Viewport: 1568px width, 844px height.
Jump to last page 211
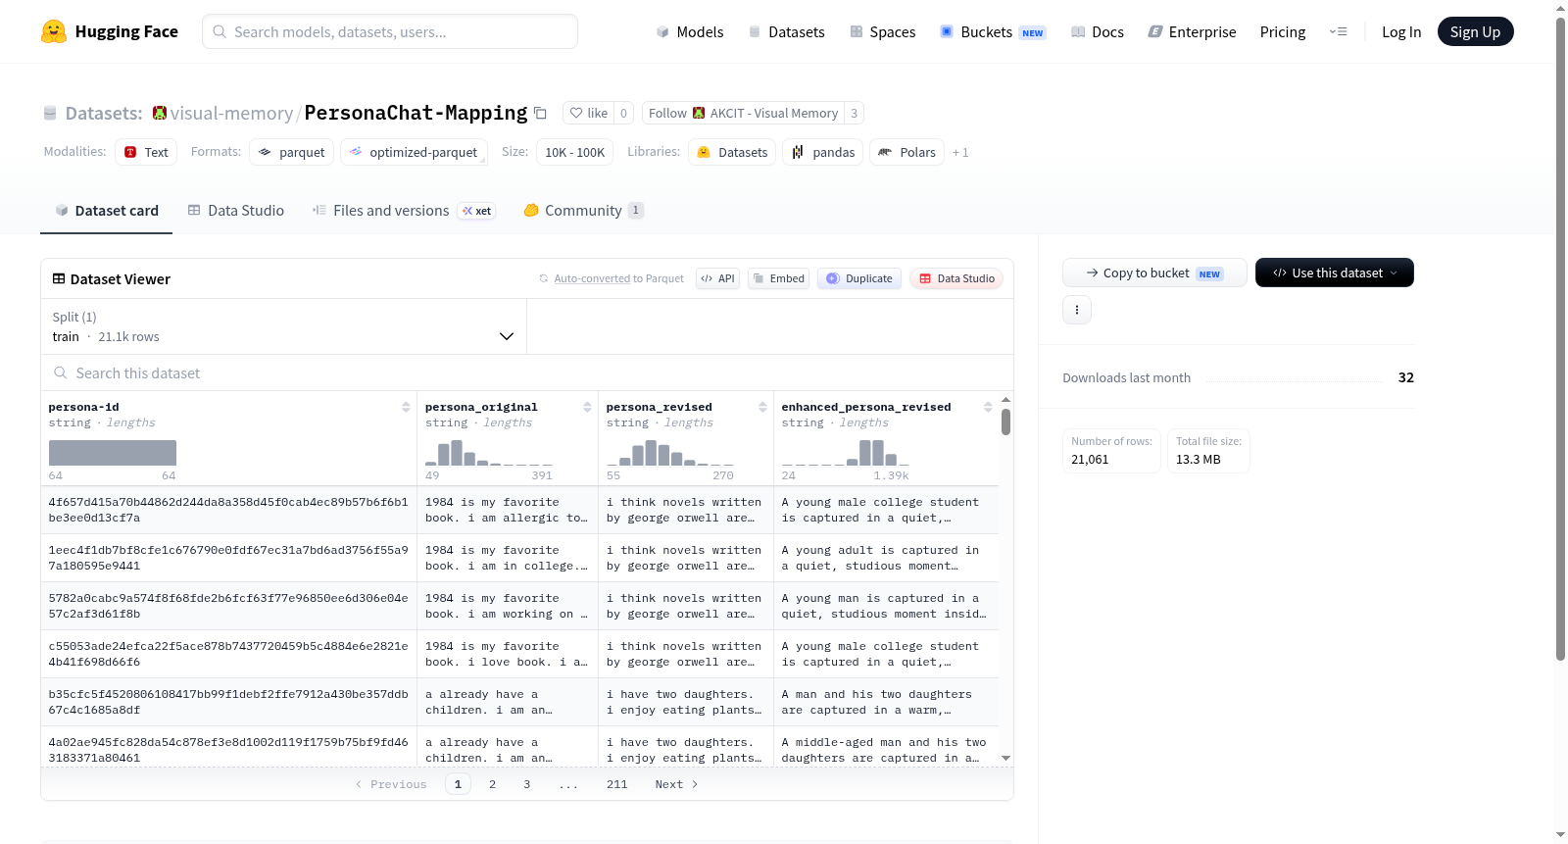[x=616, y=784]
